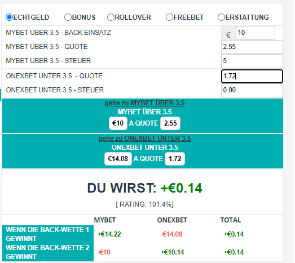Click the Onexbet Steuer field showing 0.00

click(252, 90)
